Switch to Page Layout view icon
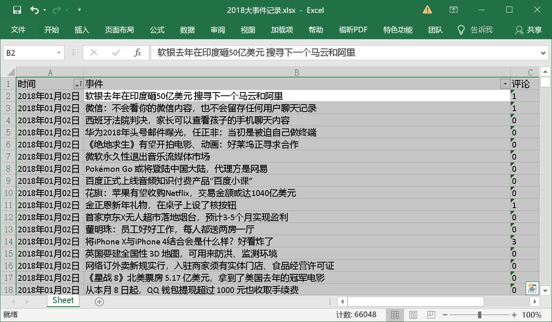552x322 pixels. click(x=413, y=315)
